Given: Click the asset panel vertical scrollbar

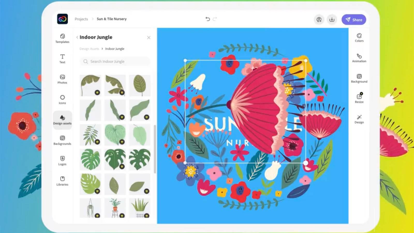Looking at the screenshot, I should point(155,149).
